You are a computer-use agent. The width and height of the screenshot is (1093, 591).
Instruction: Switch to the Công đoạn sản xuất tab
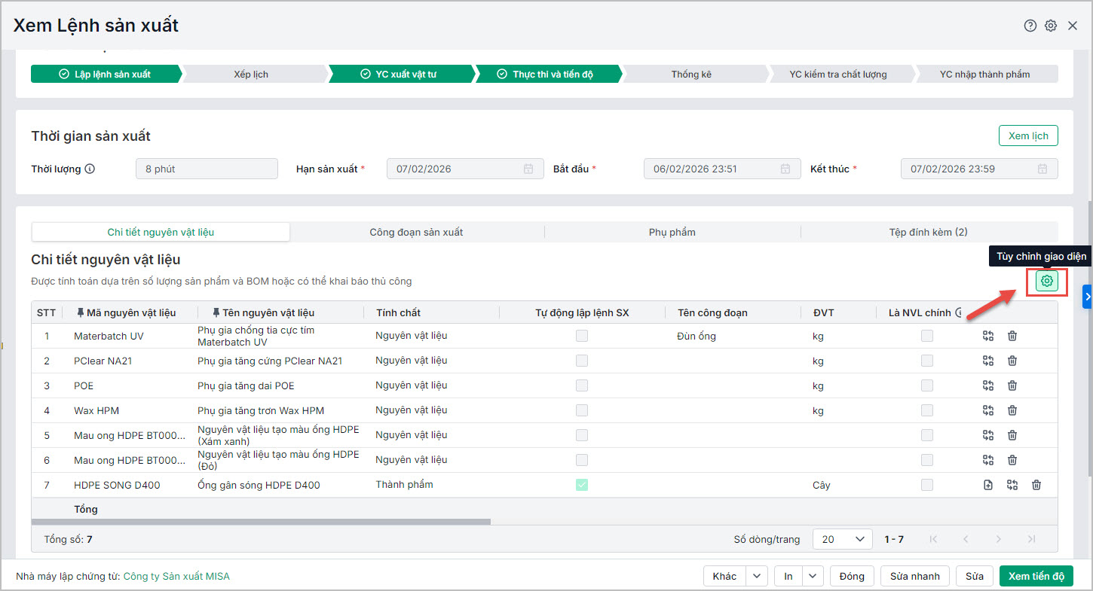[416, 232]
